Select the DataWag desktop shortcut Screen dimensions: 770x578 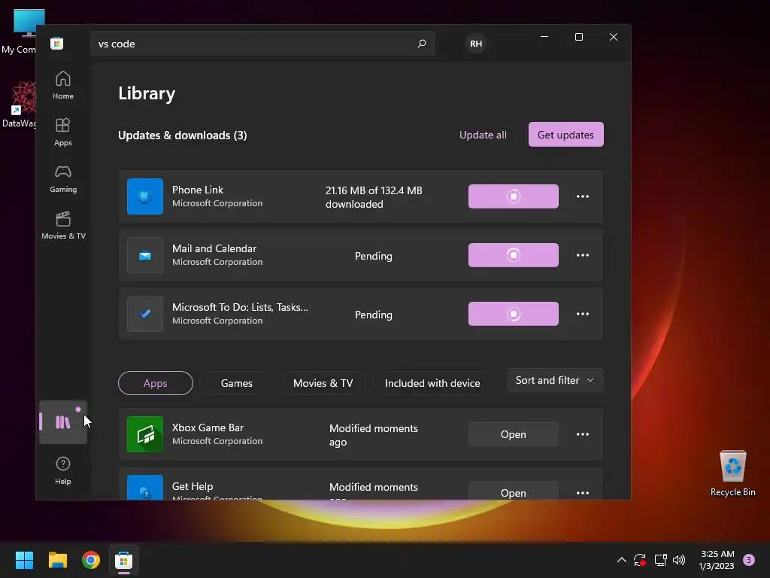click(20, 105)
